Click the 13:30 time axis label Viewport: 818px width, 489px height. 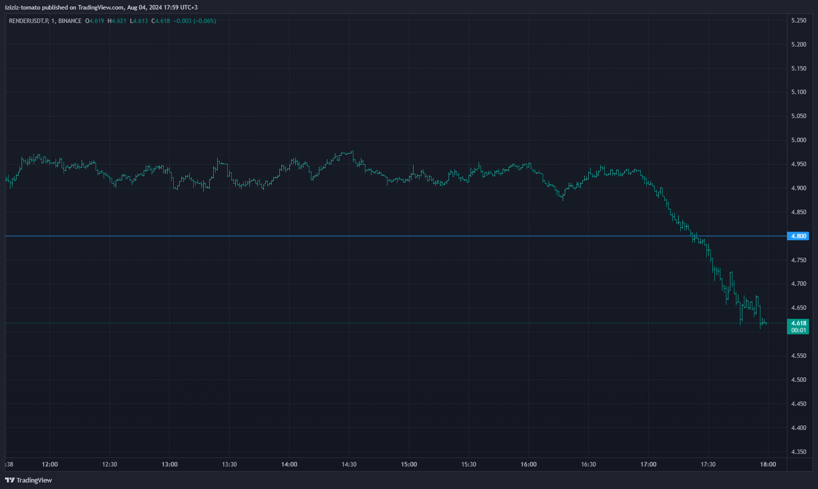click(229, 464)
